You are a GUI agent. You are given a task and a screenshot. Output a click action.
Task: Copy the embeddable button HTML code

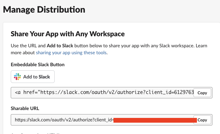(202, 93)
